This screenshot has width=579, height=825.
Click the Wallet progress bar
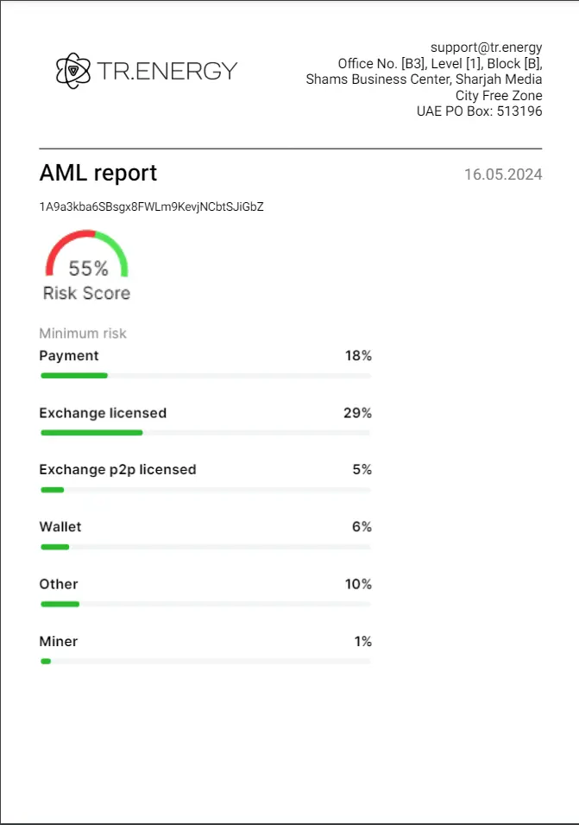tap(205, 547)
